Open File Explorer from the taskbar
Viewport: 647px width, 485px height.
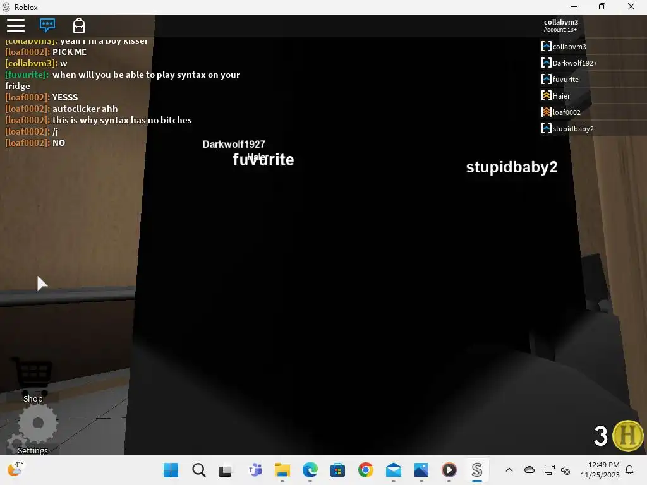(x=282, y=470)
